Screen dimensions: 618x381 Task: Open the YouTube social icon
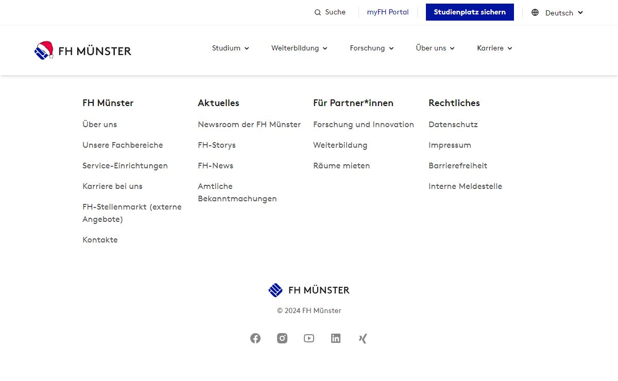click(309, 338)
